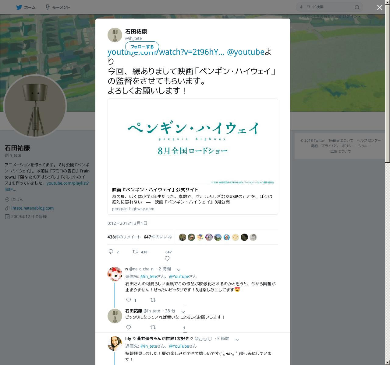Viewport: 390px width, 365px height.
Task: Open the chevron menu on lily's reply
Action: pyautogui.click(x=237, y=339)
